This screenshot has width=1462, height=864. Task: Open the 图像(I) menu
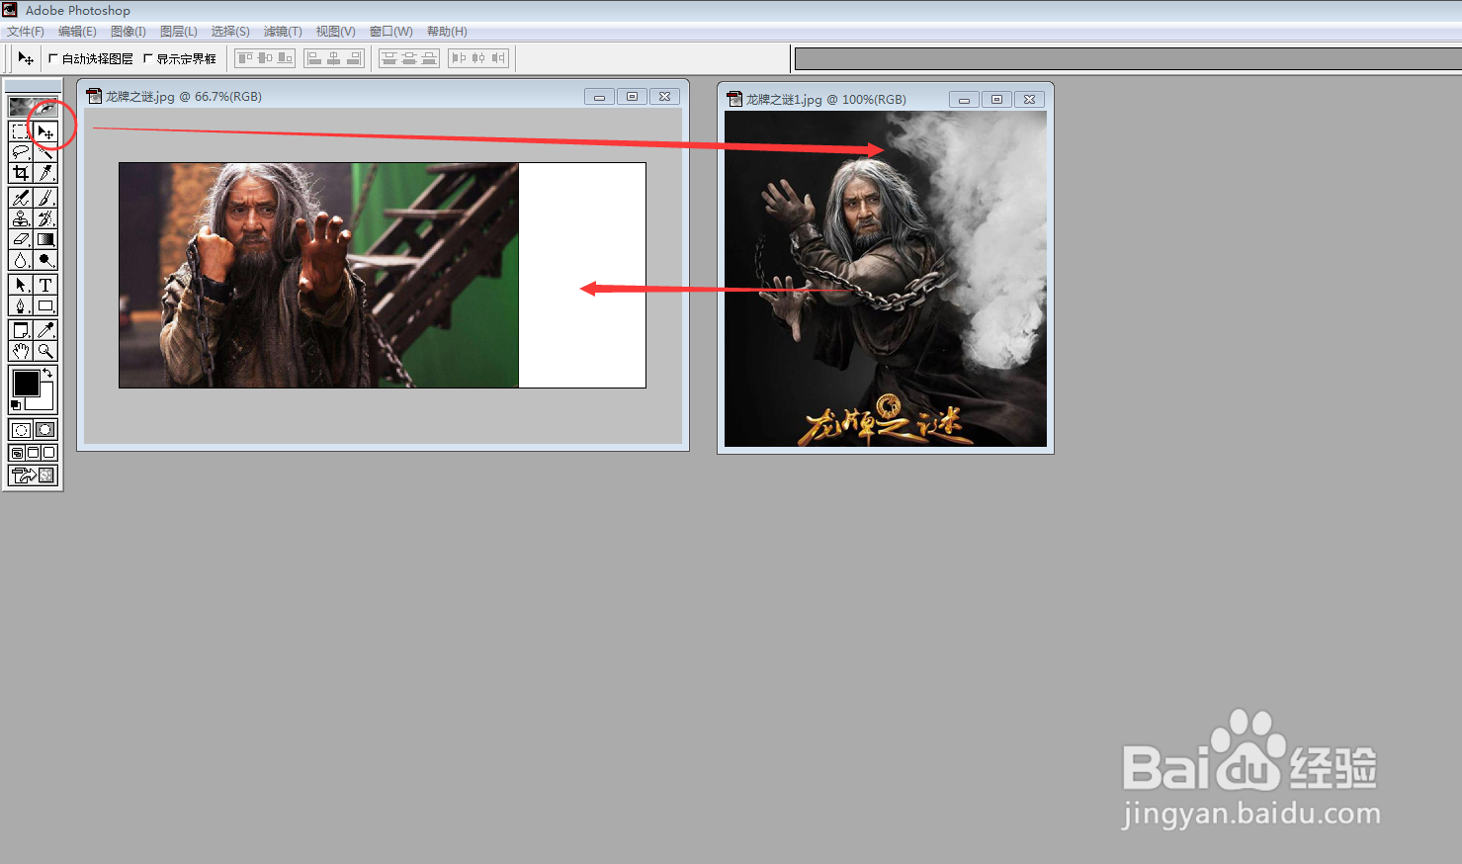tap(129, 32)
